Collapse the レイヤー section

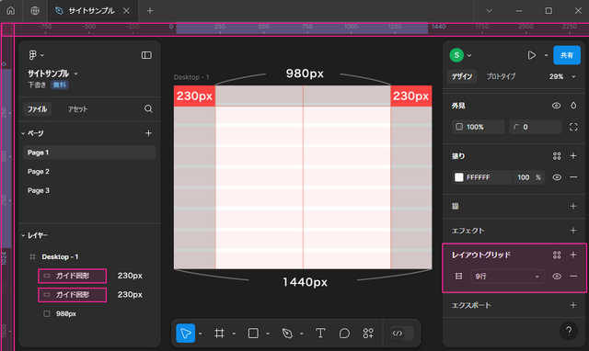tap(23, 235)
